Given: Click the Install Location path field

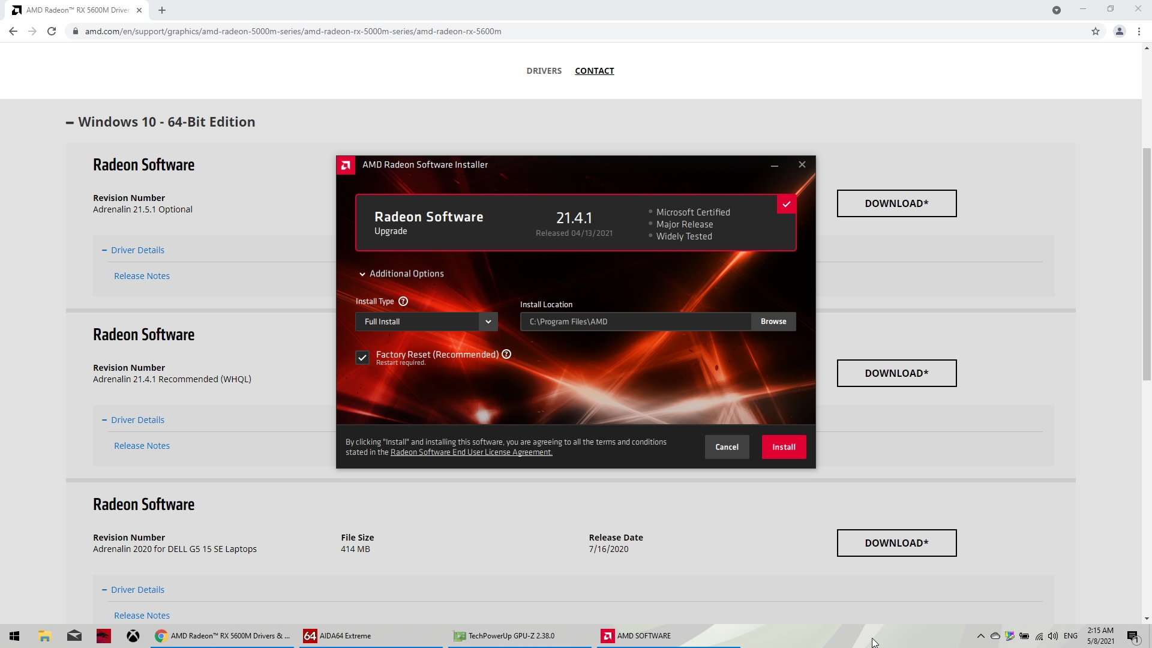Looking at the screenshot, I should click(635, 322).
